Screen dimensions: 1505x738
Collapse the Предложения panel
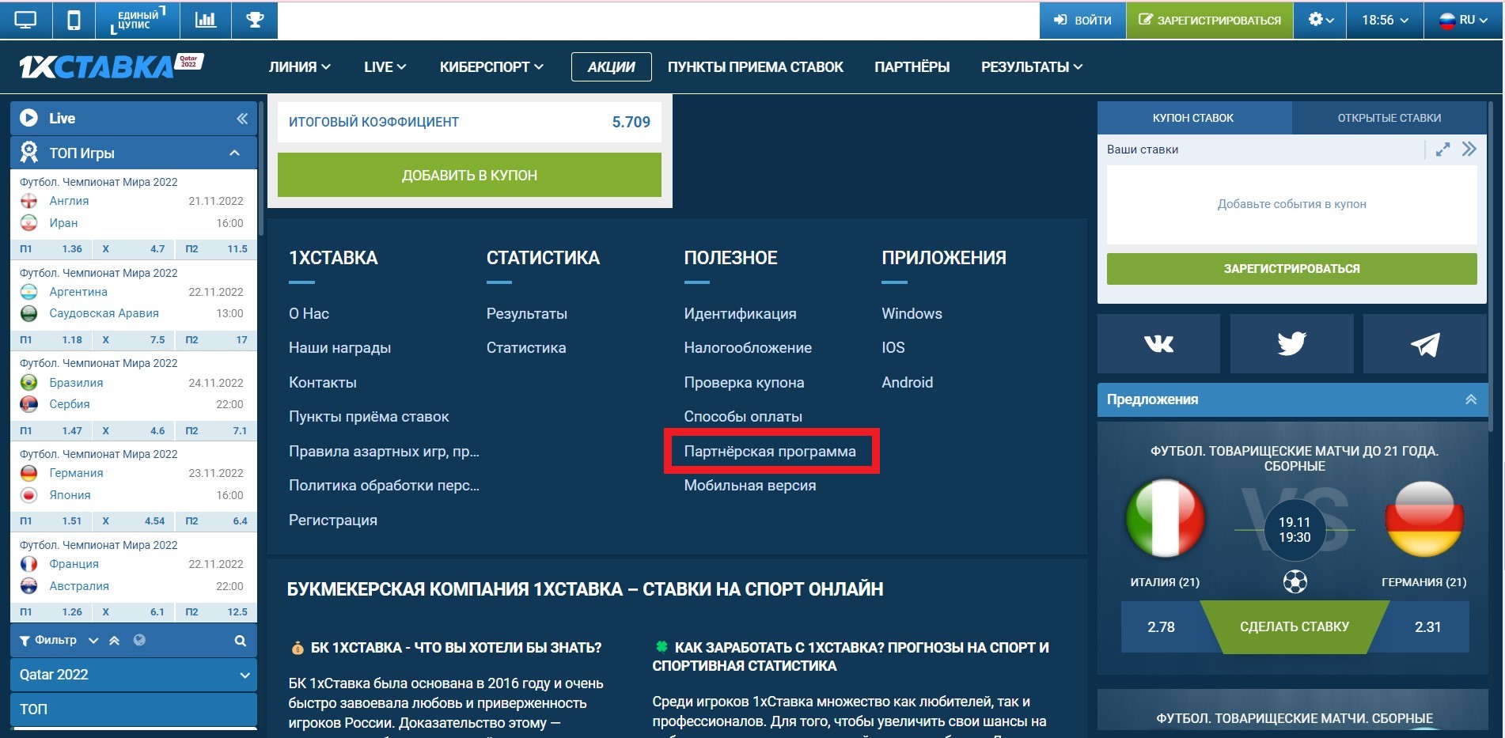(1471, 399)
